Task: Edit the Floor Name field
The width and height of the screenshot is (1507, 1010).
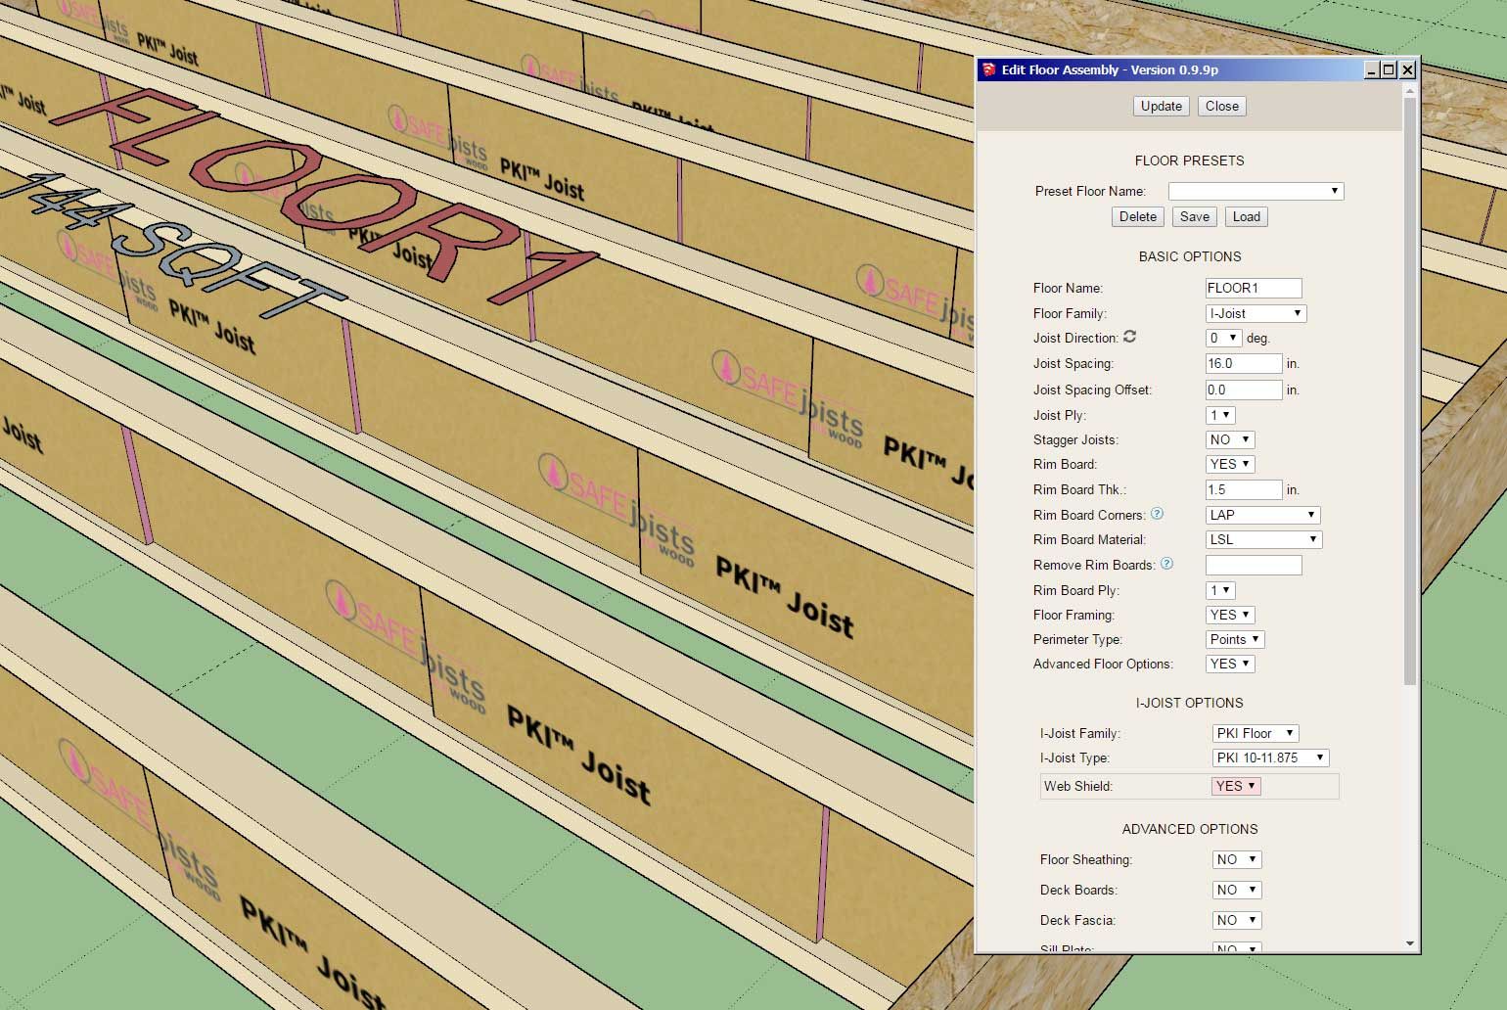Action: 1254,288
